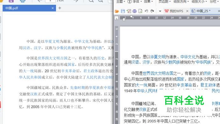Open 中华文化 link in the PDF viewer
This screenshot has height=124, width=220.
coord(82,42)
